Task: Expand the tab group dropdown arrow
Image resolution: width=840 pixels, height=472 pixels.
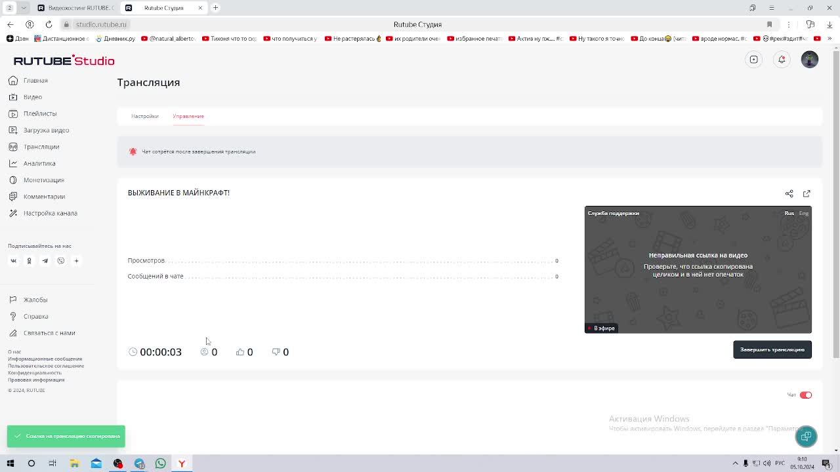Action: (x=24, y=8)
